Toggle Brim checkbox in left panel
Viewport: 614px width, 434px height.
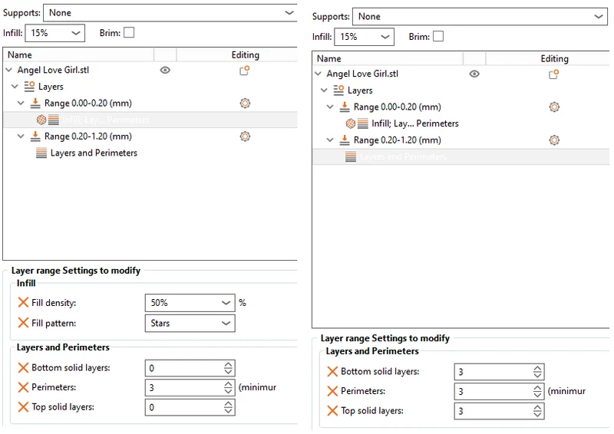129,32
